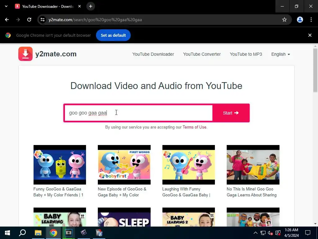Open No This Is Mine thumbnail

coord(253,165)
